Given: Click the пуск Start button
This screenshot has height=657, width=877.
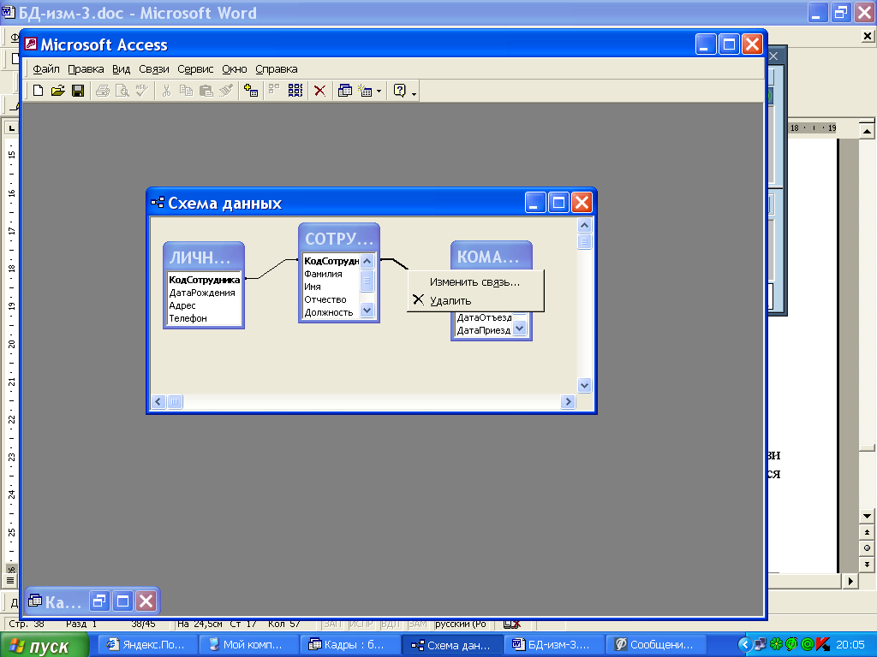Looking at the screenshot, I should coord(45,645).
